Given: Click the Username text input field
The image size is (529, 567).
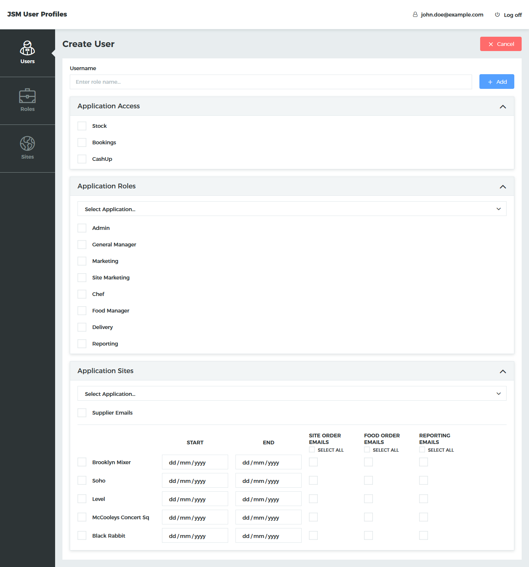Looking at the screenshot, I should (x=271, y=82).
